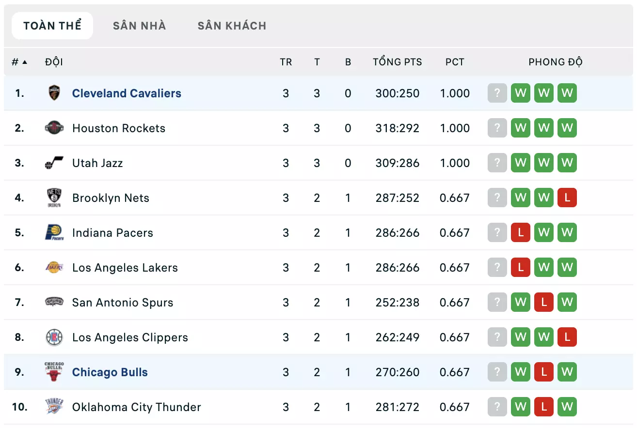Select the Toàn Thể tab
637x428 pixels.
52,26
